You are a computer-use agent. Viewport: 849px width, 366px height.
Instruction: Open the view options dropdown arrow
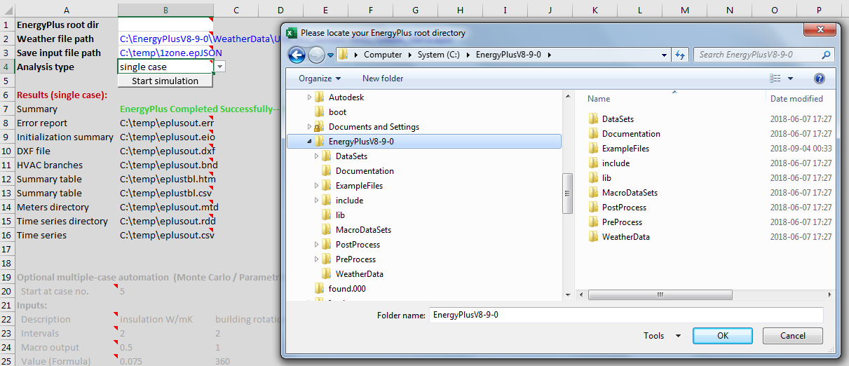791,79
